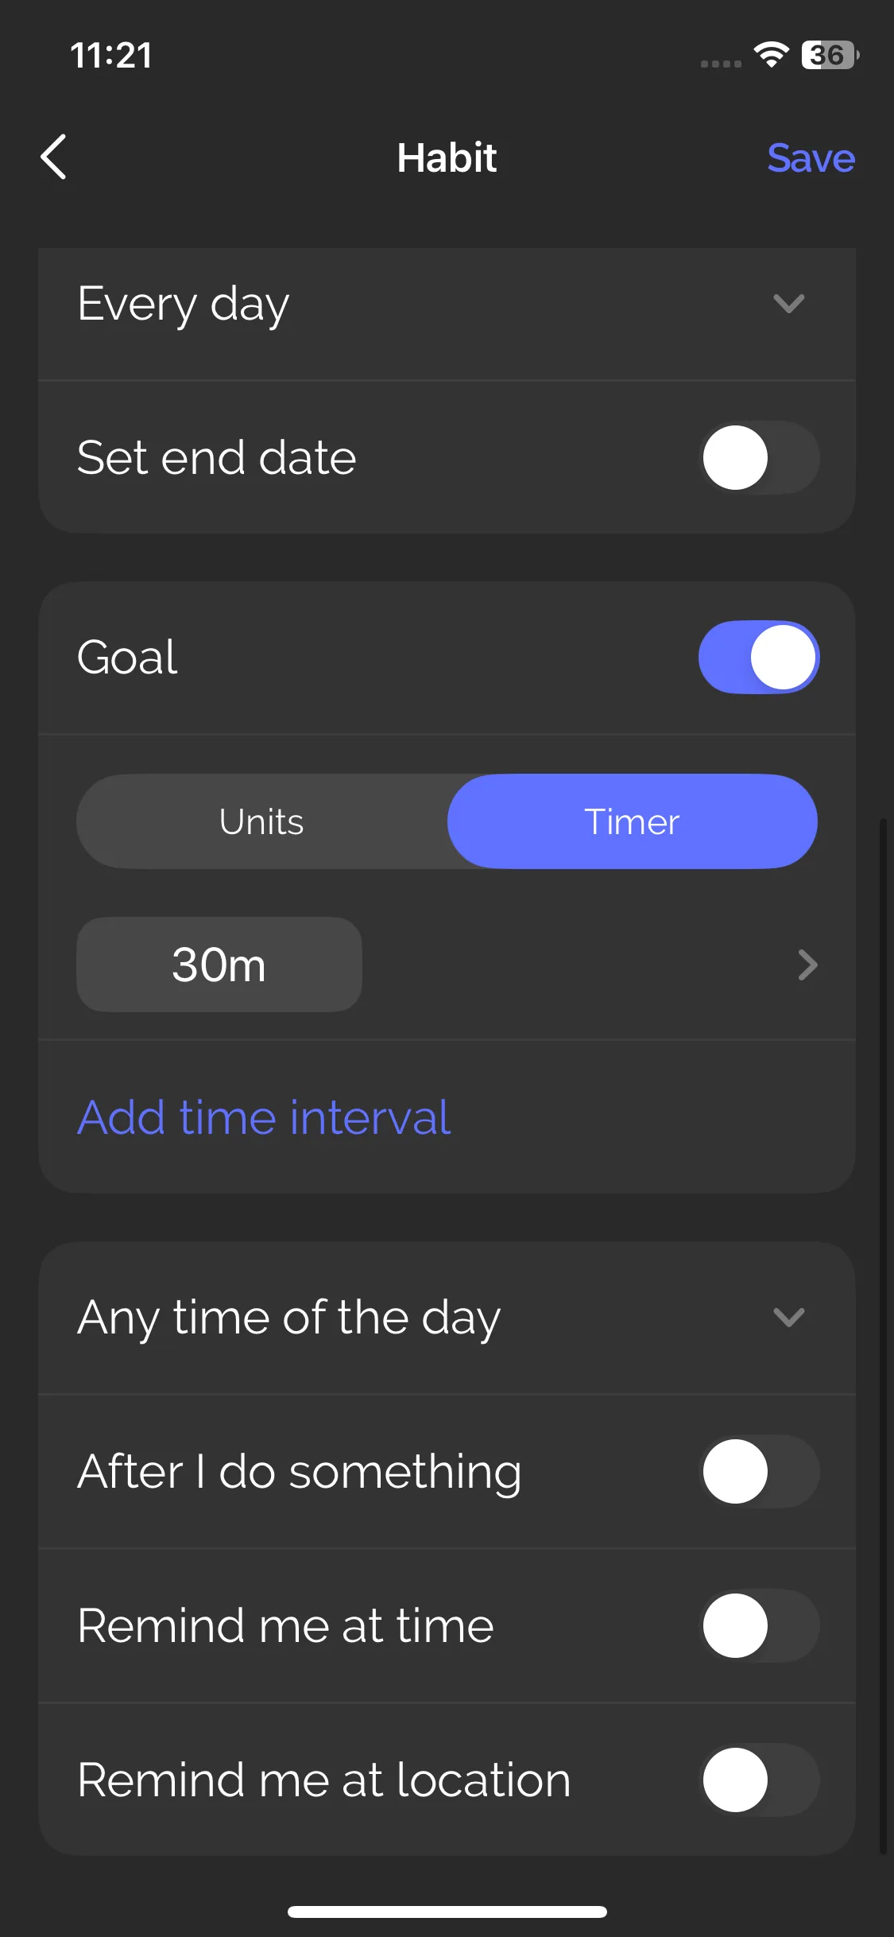This screenshot has height=1937, width=894.
Task: Enable the Set end date switch
Action: pyautogui.click(x=759, y=457)
